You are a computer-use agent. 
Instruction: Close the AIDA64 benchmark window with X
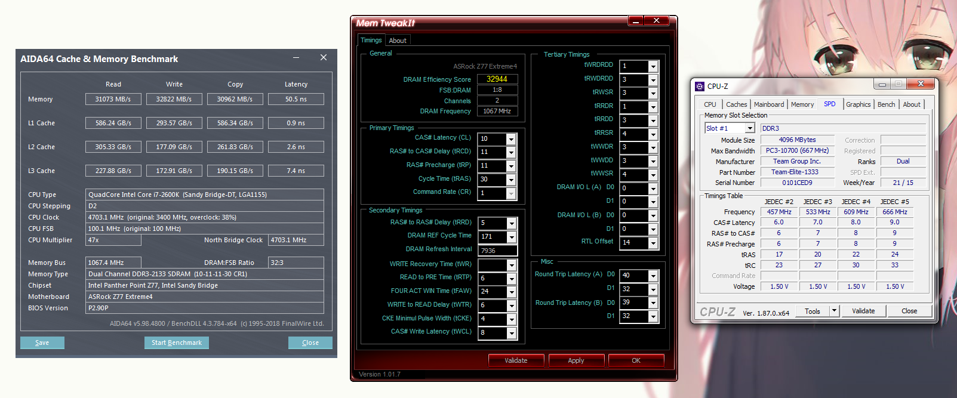point(324,58)
